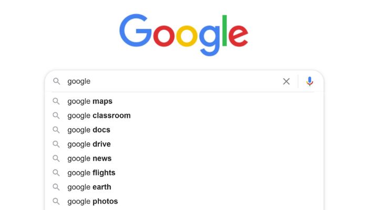Select the "google maps" suggestion
This screenshot has width=368, height=210.
[x=90, y=101]
